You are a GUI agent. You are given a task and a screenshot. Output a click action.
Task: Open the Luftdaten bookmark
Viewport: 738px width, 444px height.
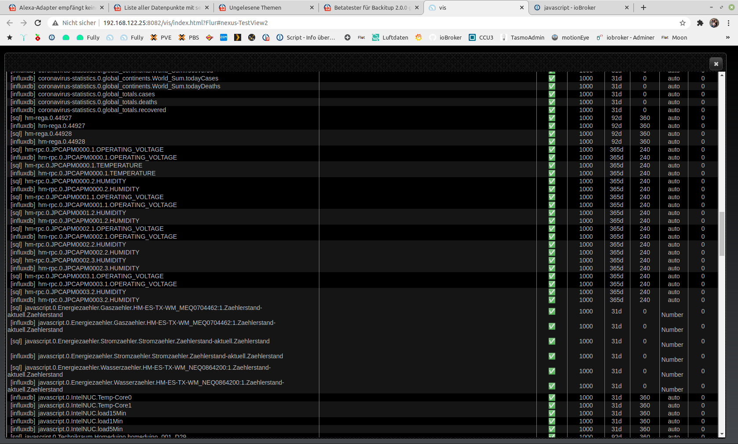click(390, 37)
